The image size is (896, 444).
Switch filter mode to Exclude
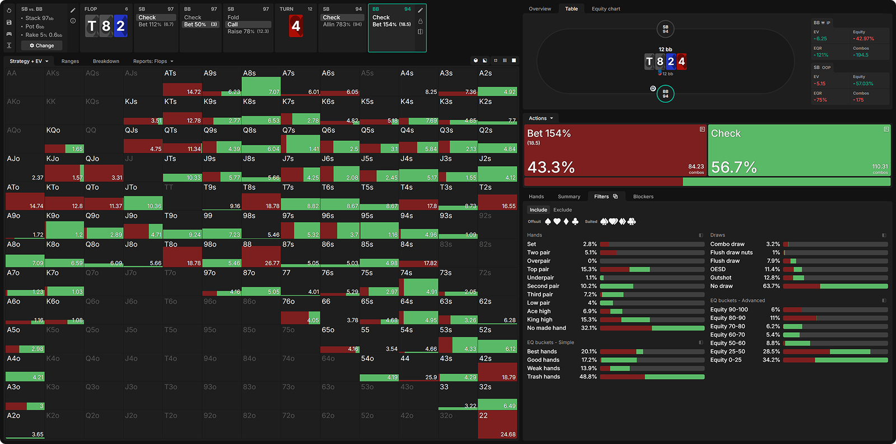(562, 210)
